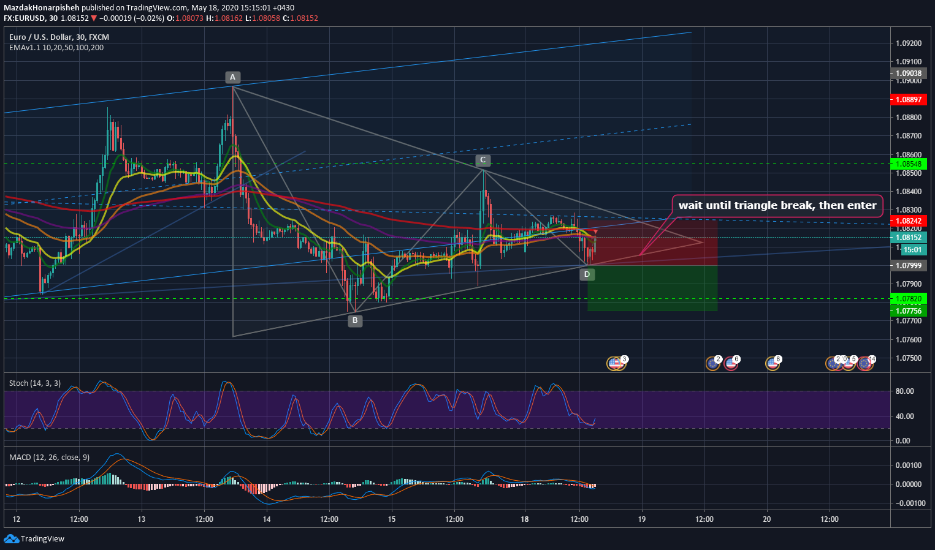Click the EMAv1.1 indicator legend
935x550 pixels.
tap(56, 48)
